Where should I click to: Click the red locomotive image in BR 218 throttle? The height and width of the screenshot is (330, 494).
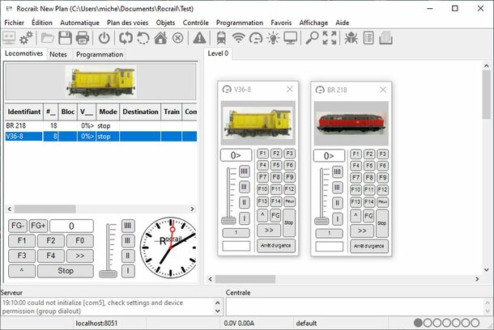[351, 123]
